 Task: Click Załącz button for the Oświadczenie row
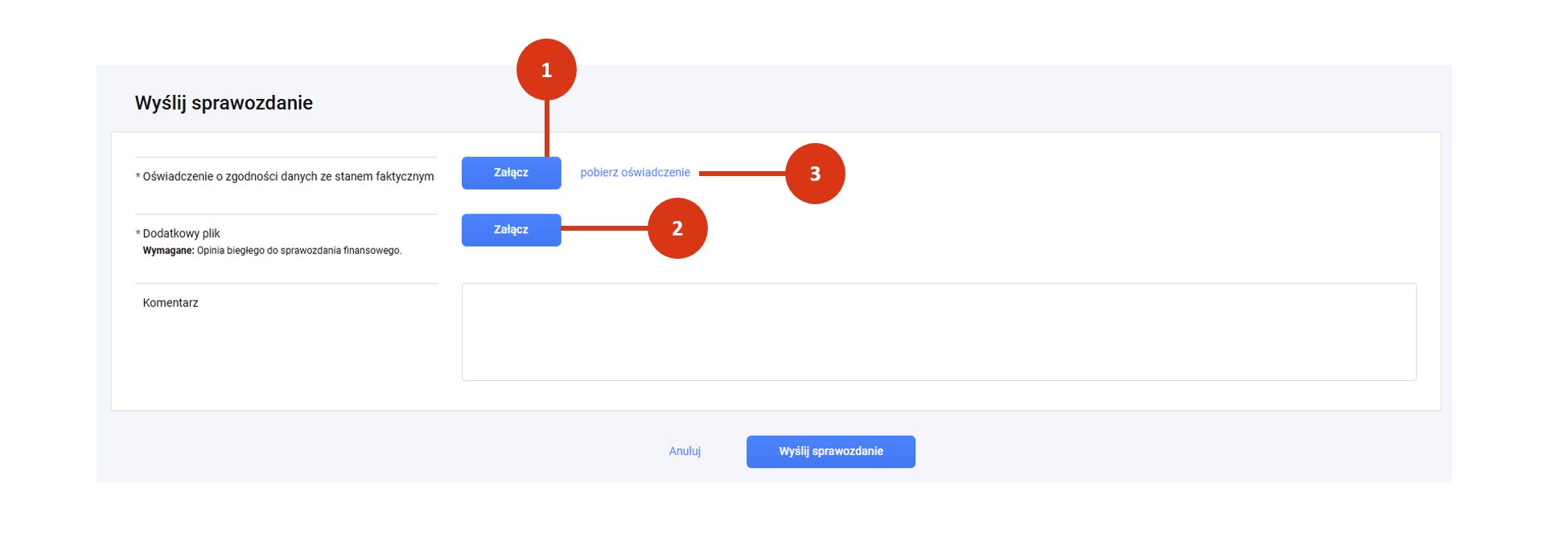(x=511, y=173)
